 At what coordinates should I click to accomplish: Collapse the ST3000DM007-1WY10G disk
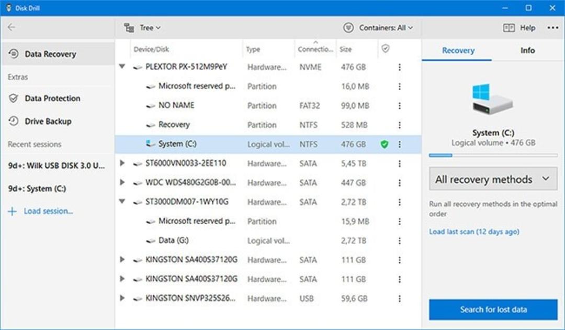click(122, 202)
